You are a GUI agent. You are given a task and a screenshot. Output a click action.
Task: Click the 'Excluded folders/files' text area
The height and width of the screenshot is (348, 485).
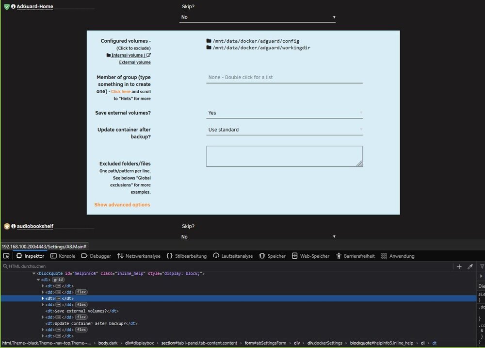tap(284, 156)
